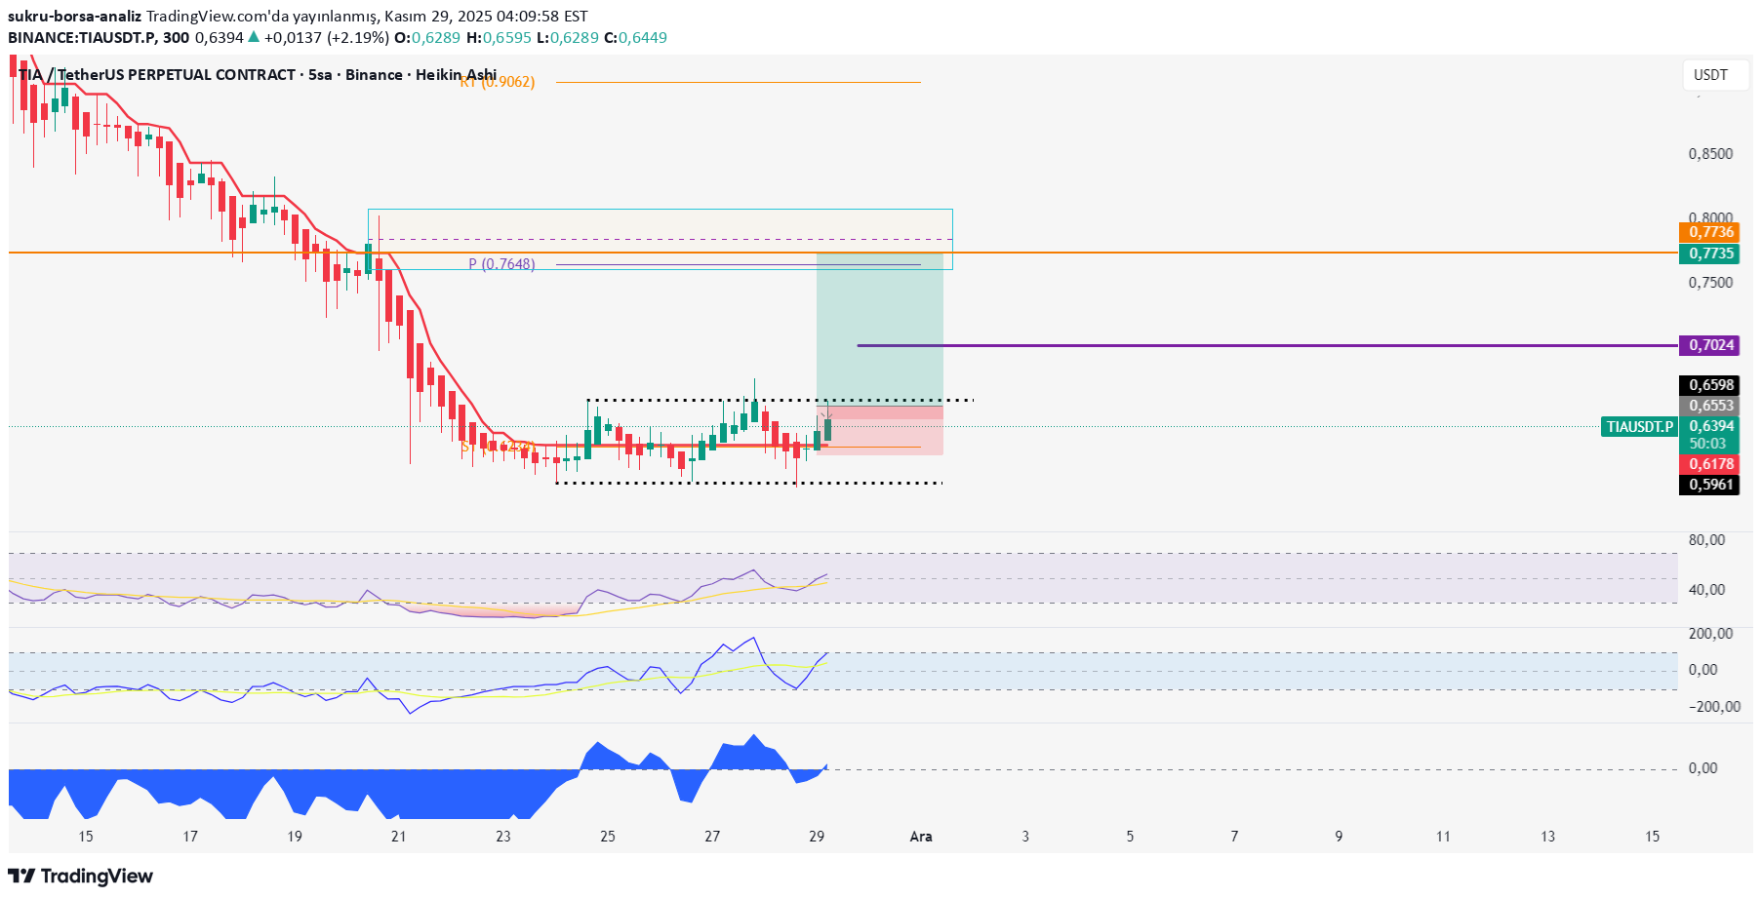
Task: Click the purple 0,7024 line label
Action: 1709,345
